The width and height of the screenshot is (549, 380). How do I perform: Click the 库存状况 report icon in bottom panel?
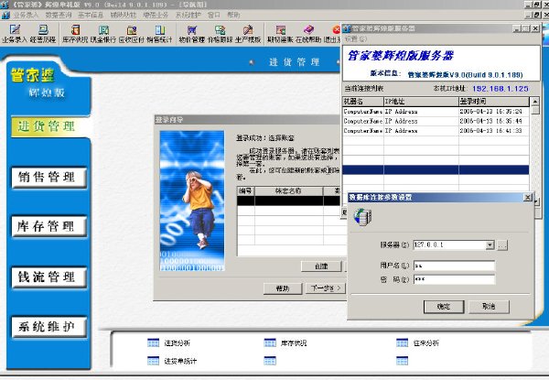point(270,342)
